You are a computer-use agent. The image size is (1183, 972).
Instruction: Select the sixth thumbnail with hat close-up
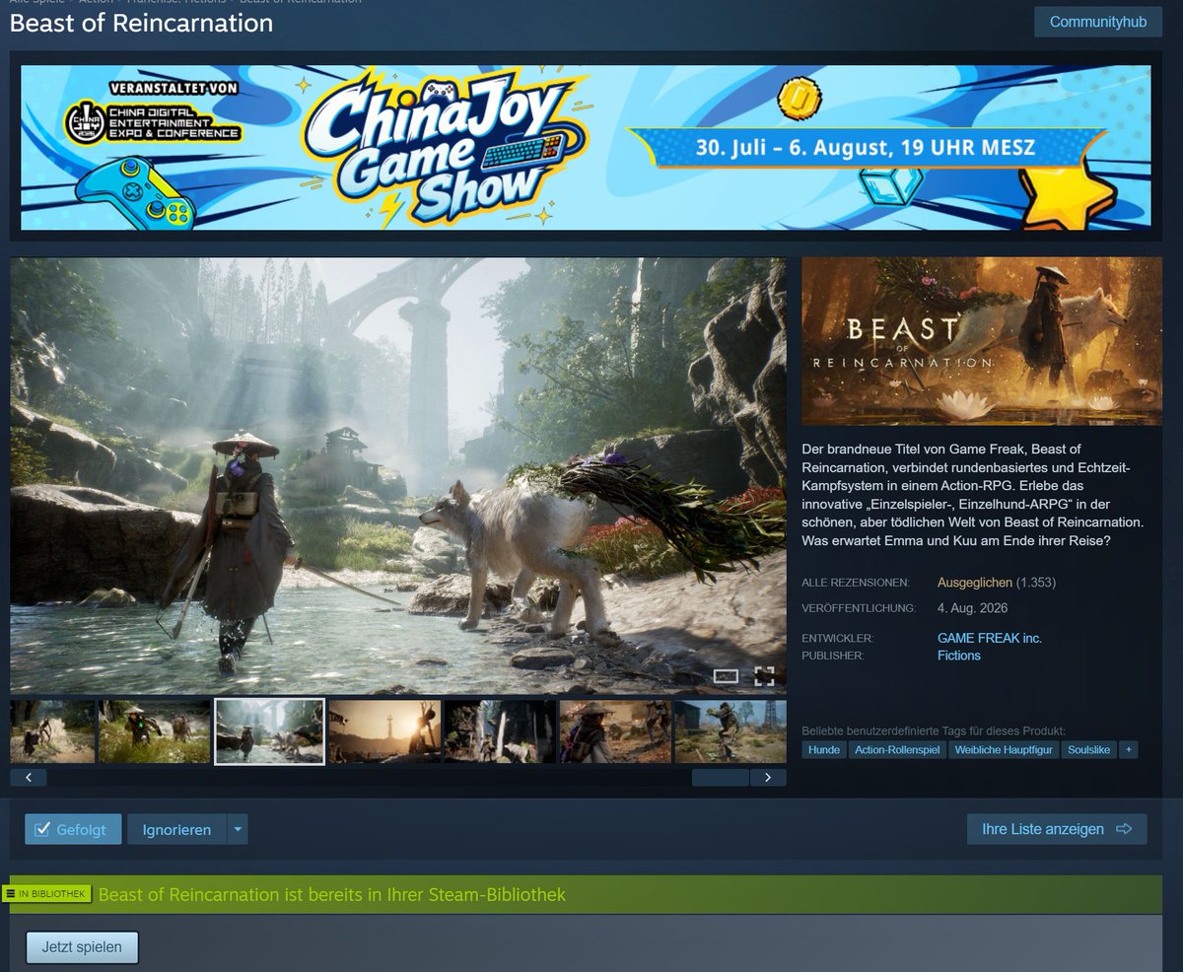(x=615, y=731)
